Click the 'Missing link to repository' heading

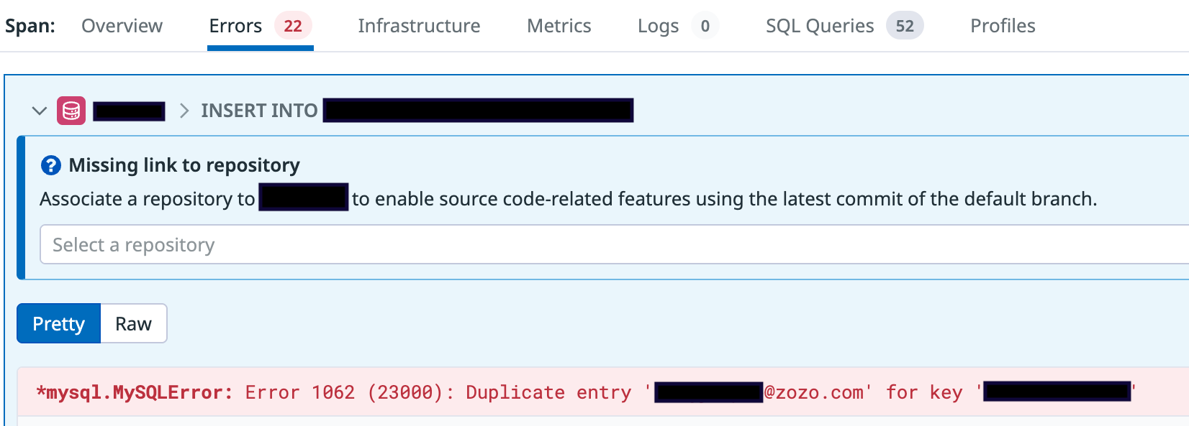click(184, 165)
